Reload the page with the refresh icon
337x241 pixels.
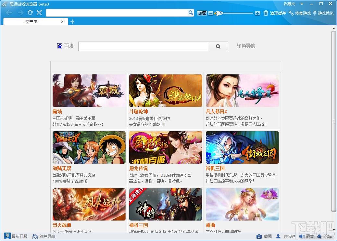point(30,13)
